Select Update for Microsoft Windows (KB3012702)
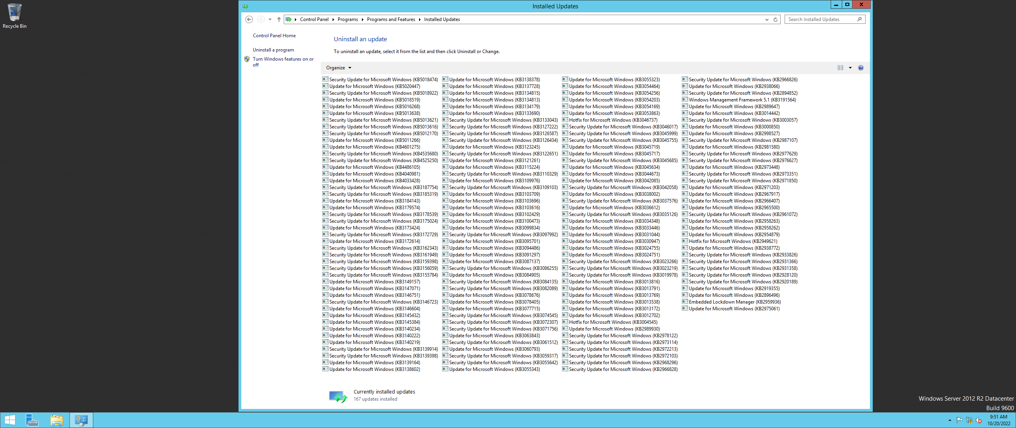The width and height of the screenshot is (1016, 428). pyautogui.click(x=611, y=315)
